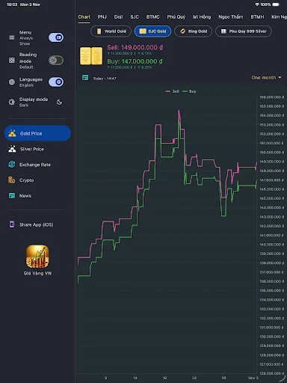Click the Silver Price bars icon

coord(12,149)
